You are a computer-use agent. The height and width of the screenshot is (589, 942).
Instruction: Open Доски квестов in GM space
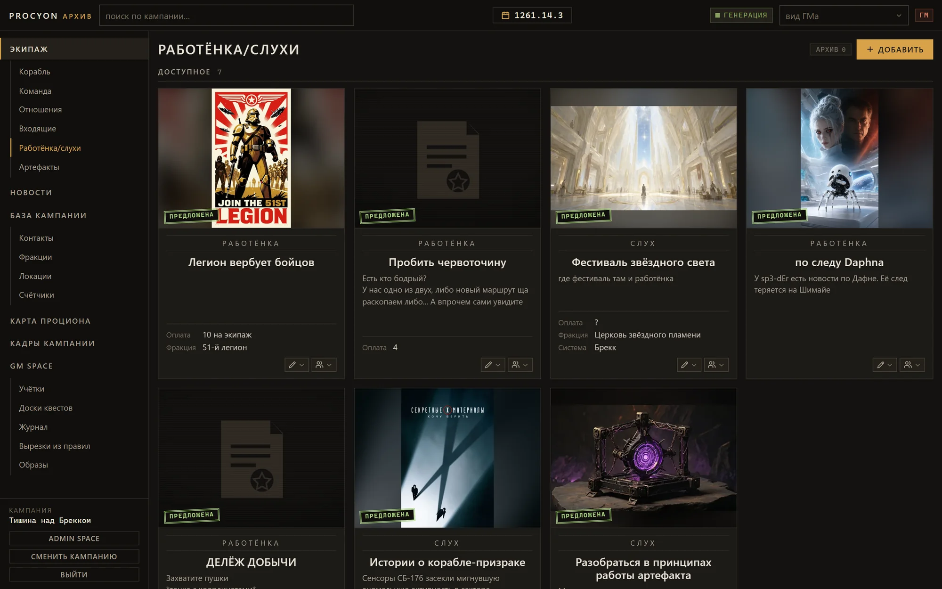tap(46, 408)
